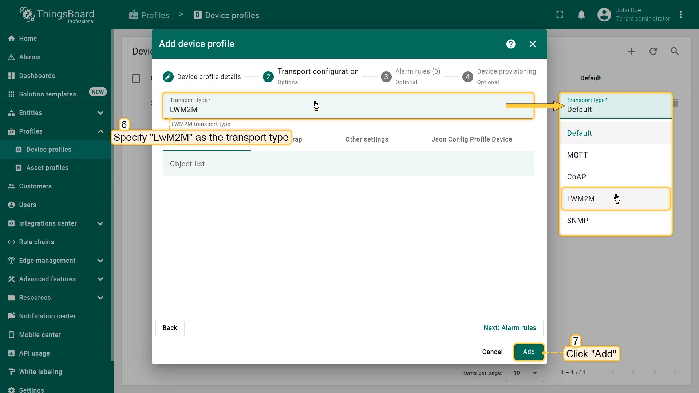699x393 pixels.
Task: Open the three-dot user menu
Action: click(681, 15)
